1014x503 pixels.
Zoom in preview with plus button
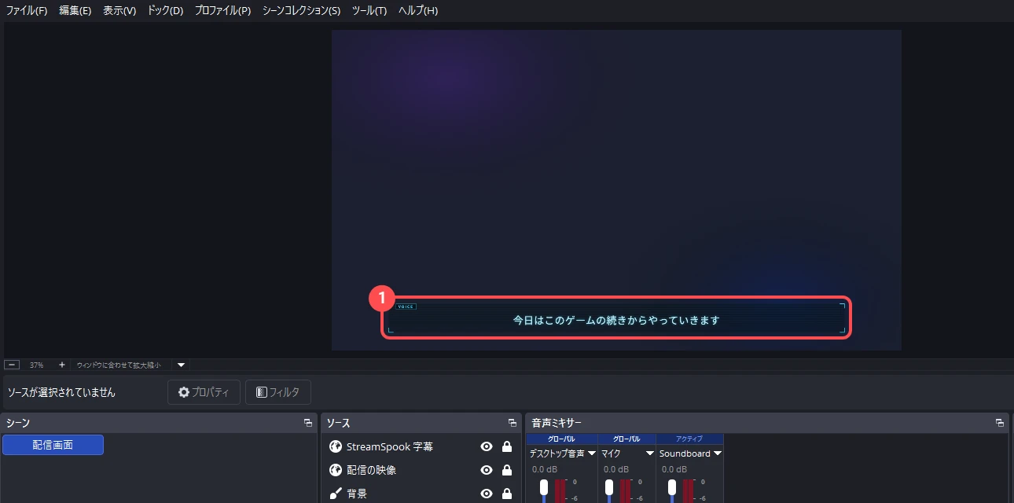[x=62, y=365]
